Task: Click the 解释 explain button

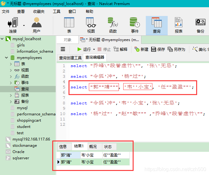Action: pyautogui.click(x=121, y=50)
